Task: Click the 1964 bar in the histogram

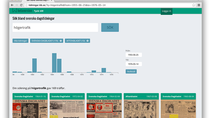Action: 54,63
